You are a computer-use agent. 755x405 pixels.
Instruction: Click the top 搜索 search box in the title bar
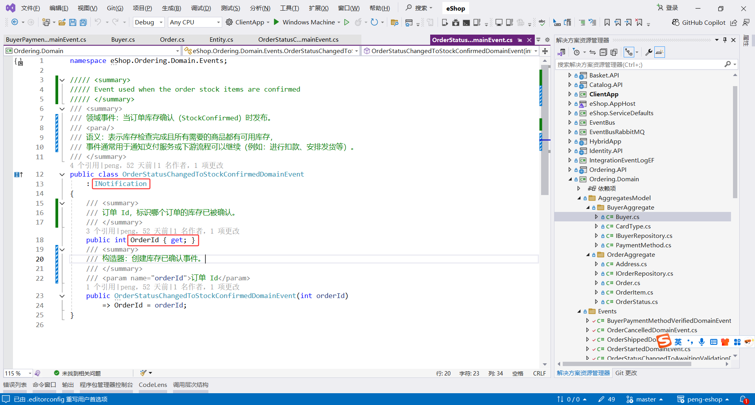[x=419, y=8]
